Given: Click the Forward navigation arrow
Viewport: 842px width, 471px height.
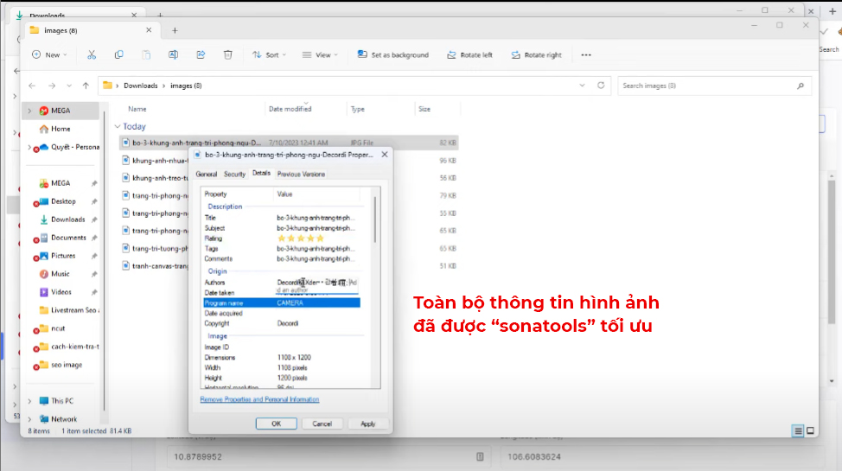Looking at the screenshot, I should point(52,86).
